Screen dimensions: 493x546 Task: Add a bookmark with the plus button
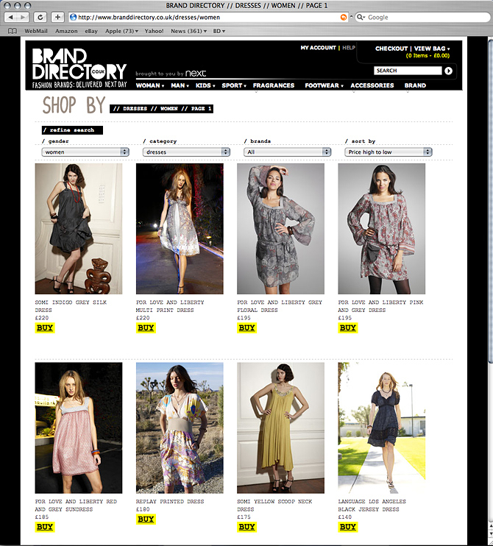(x=57, y=17)
